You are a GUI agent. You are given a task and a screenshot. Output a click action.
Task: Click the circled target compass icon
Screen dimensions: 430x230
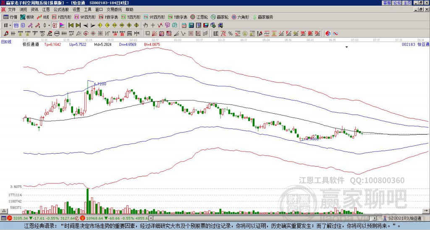click(86, 34)
